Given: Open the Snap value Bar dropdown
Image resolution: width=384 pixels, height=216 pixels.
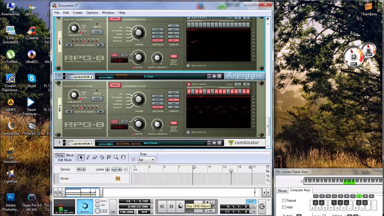Looking at the screenshot, I should pyautogui.click(x=146, y=160).
